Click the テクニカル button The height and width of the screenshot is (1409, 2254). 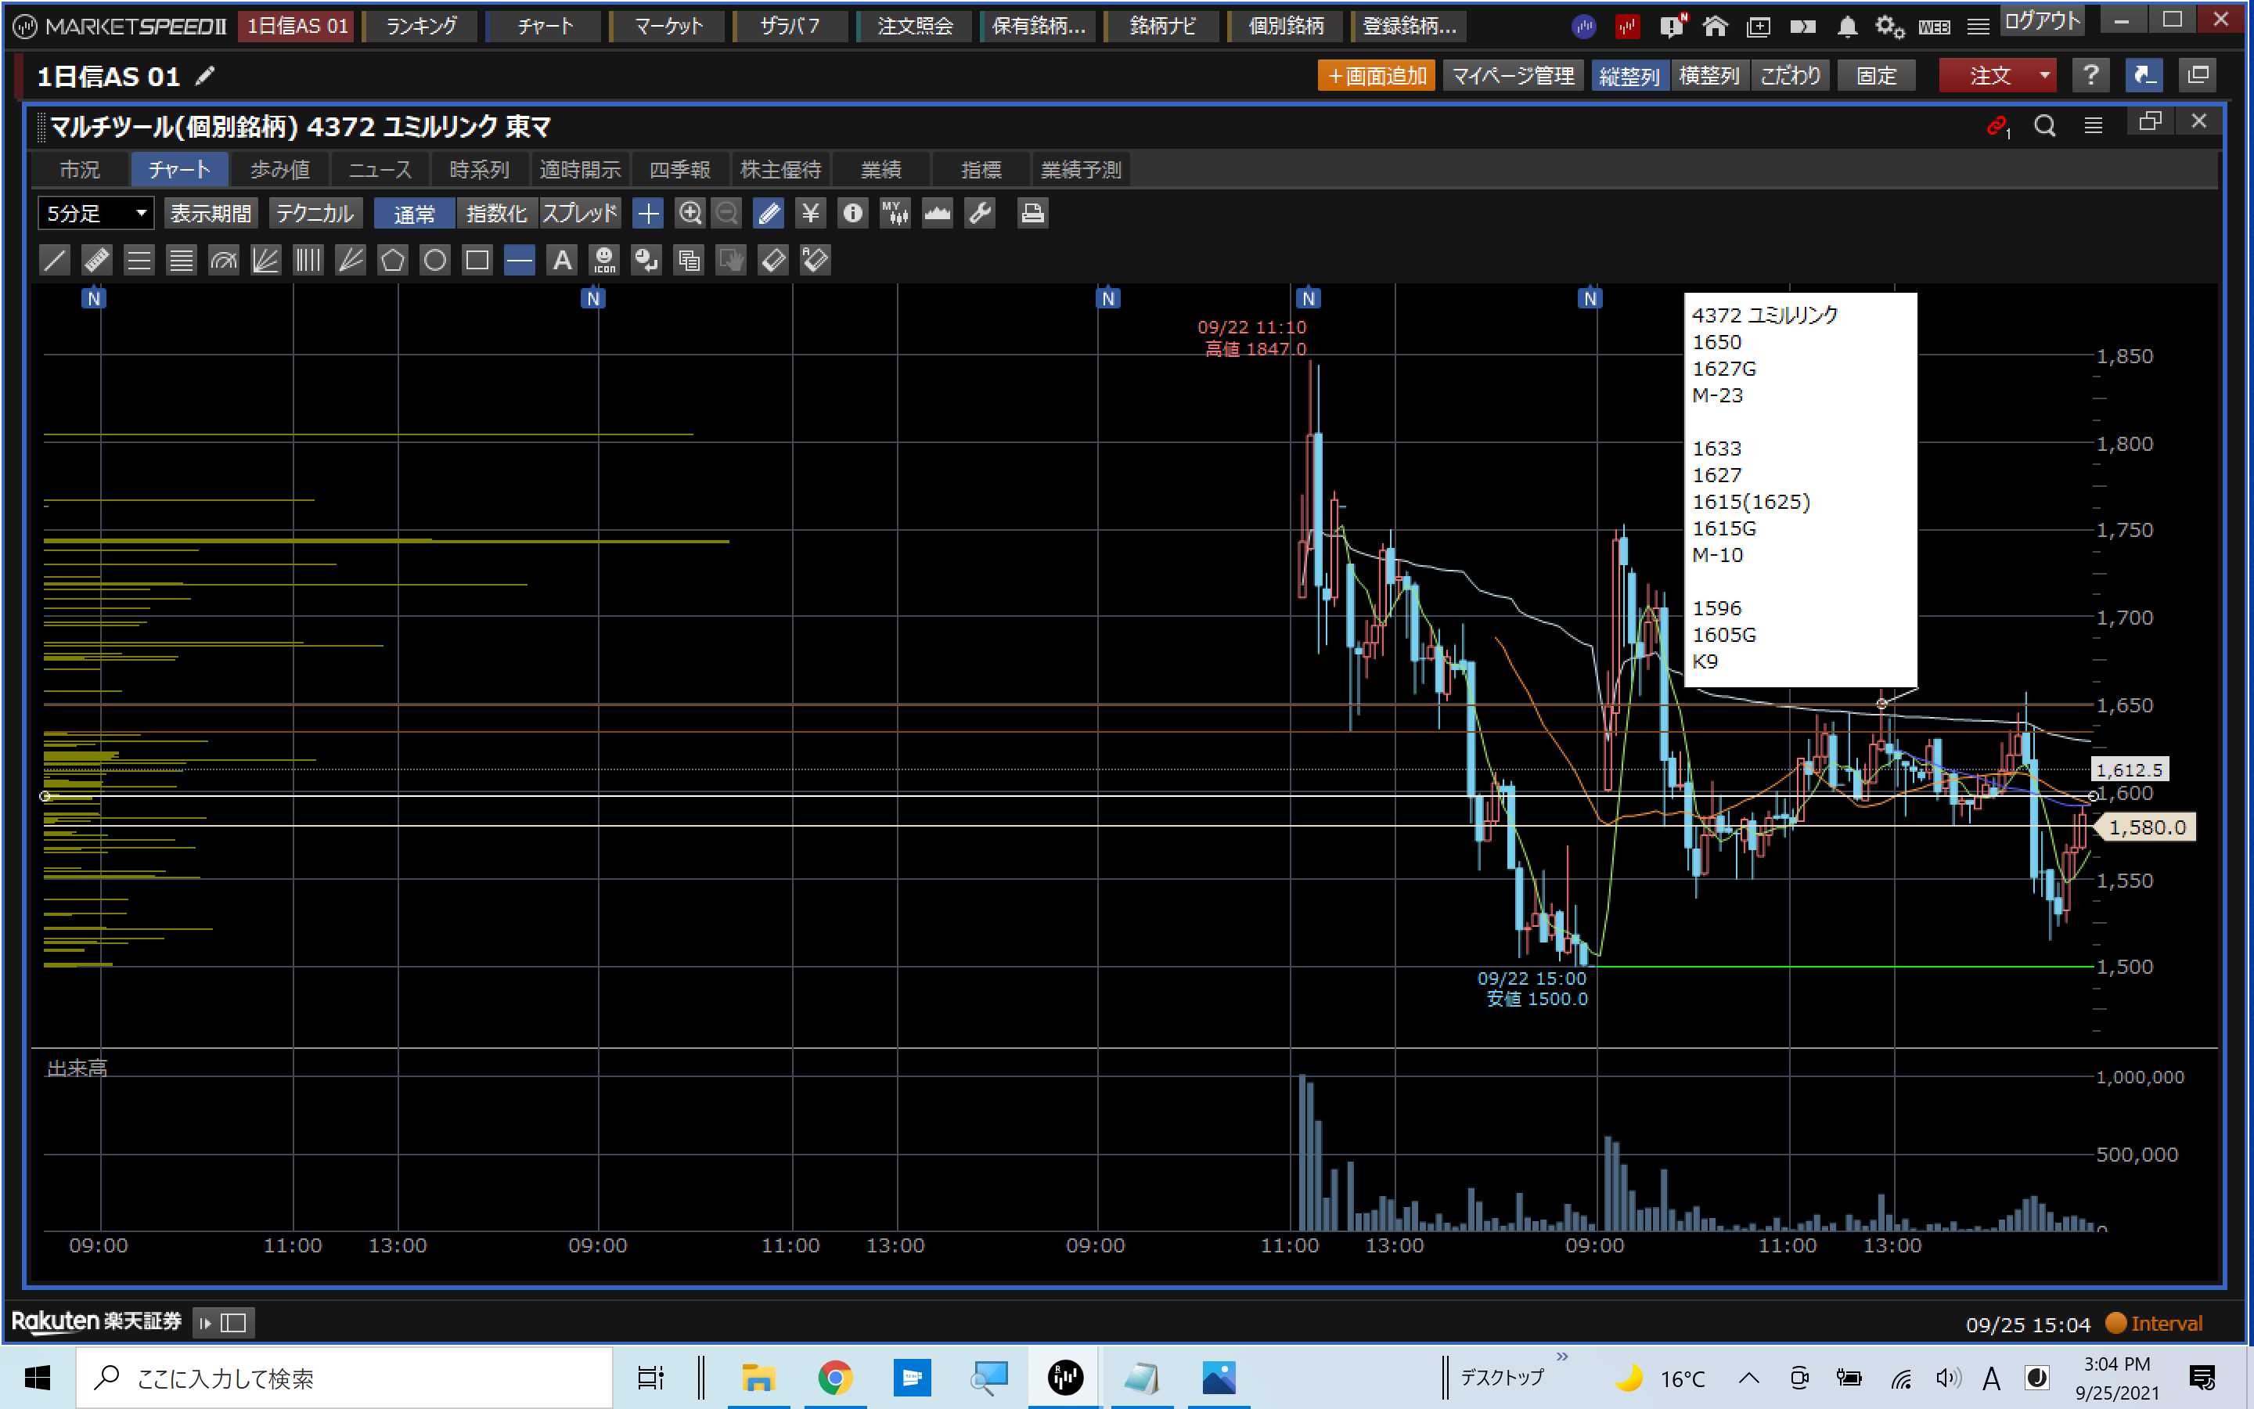point(315,214)
